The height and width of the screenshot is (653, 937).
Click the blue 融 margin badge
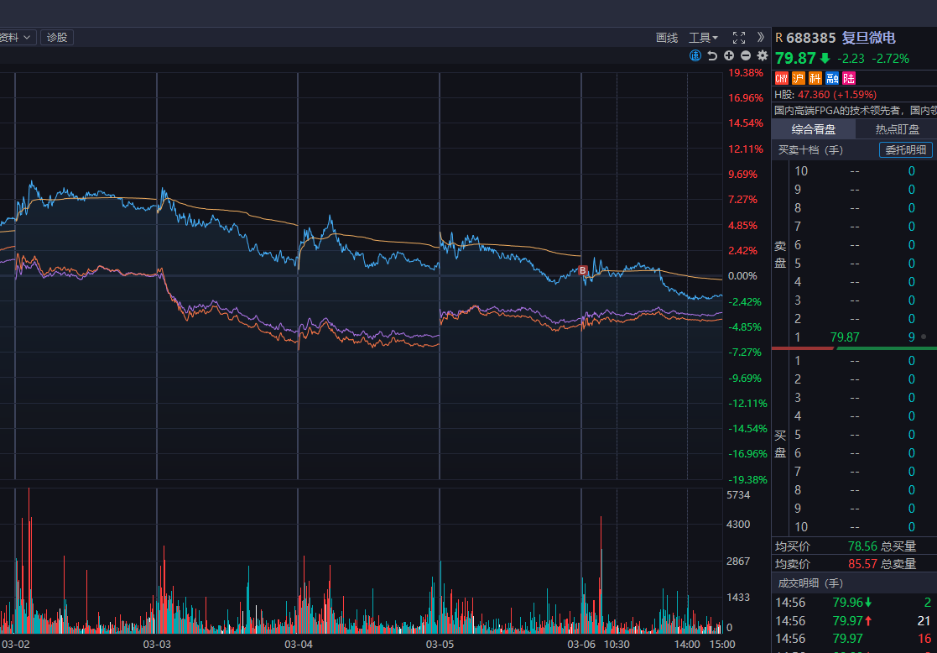point(831,78)
